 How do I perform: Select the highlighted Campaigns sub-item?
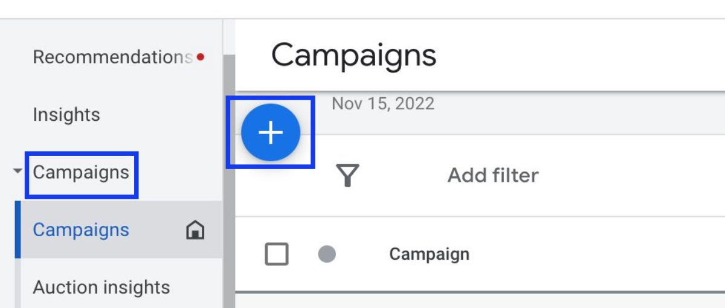[x=118, y=230]
